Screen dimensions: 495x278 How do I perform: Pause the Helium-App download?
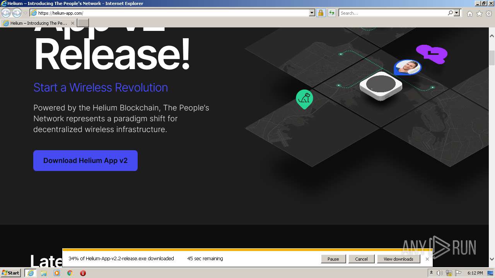pos(333,259)
